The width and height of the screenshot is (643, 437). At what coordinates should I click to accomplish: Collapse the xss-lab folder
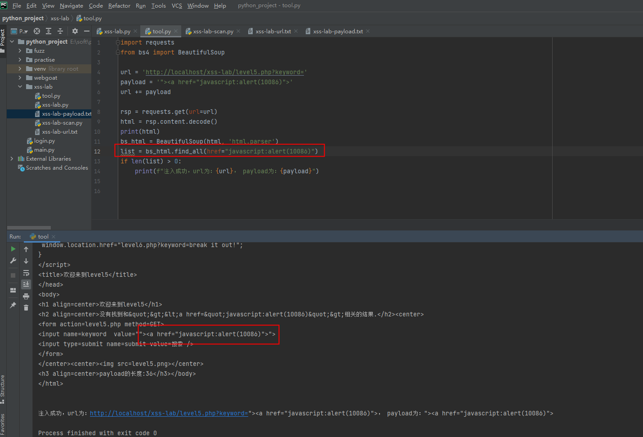tap(20, 87)
